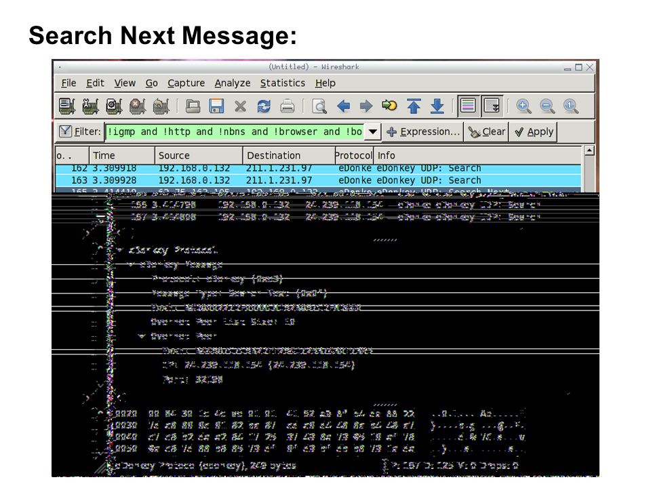Jump to the last packet
651x488 pixels.
(x=437, y=106)
